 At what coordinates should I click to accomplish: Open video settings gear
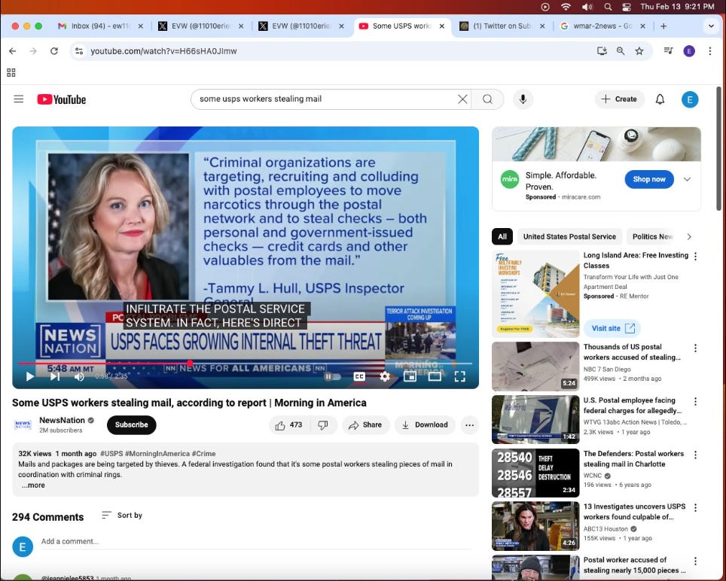pyautogui.click(x=385, y=376)
